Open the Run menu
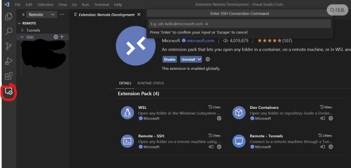 [85, 5]
